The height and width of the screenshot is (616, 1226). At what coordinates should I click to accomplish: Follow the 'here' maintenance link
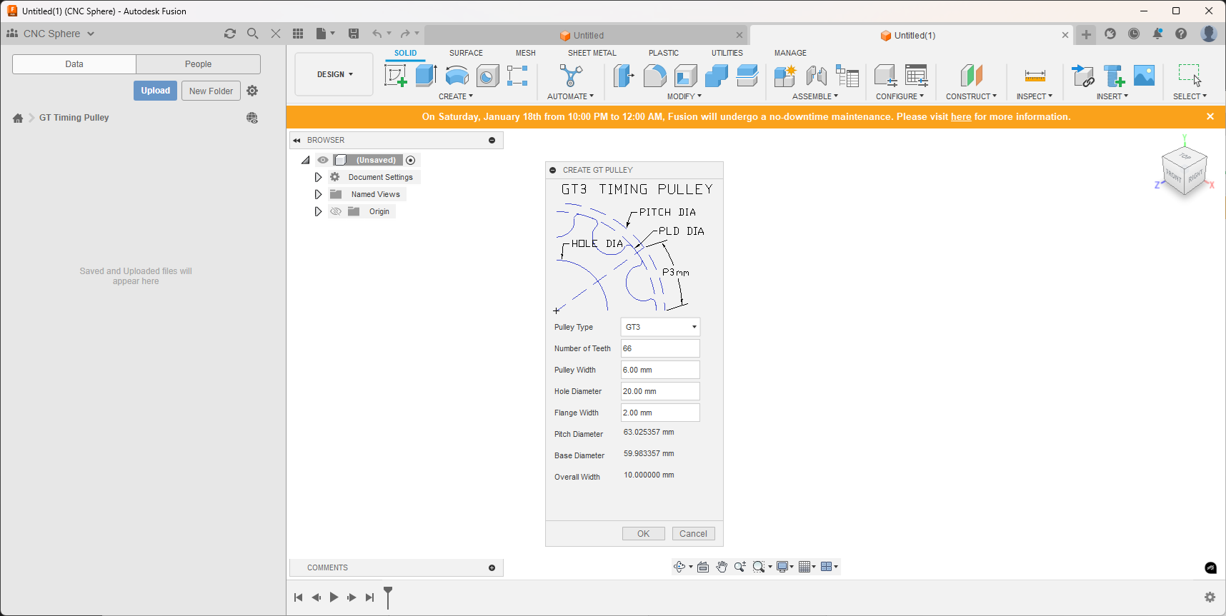pos(961,117)
